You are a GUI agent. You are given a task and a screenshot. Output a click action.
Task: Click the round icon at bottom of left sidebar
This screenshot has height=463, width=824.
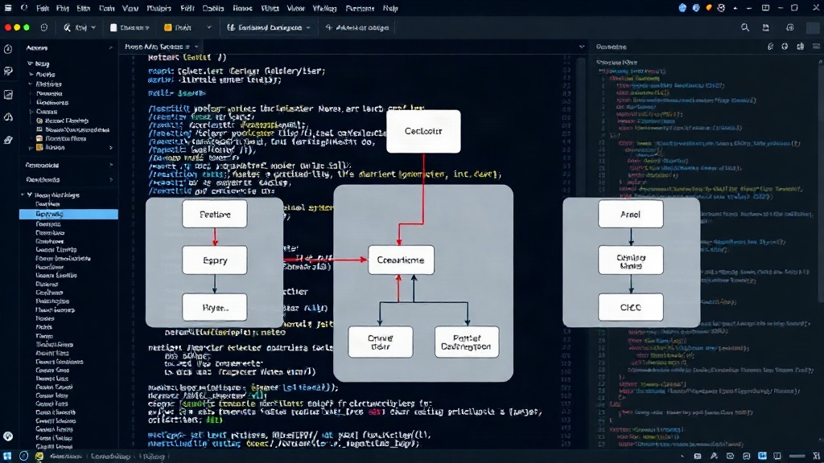click(x=8, y=436)
